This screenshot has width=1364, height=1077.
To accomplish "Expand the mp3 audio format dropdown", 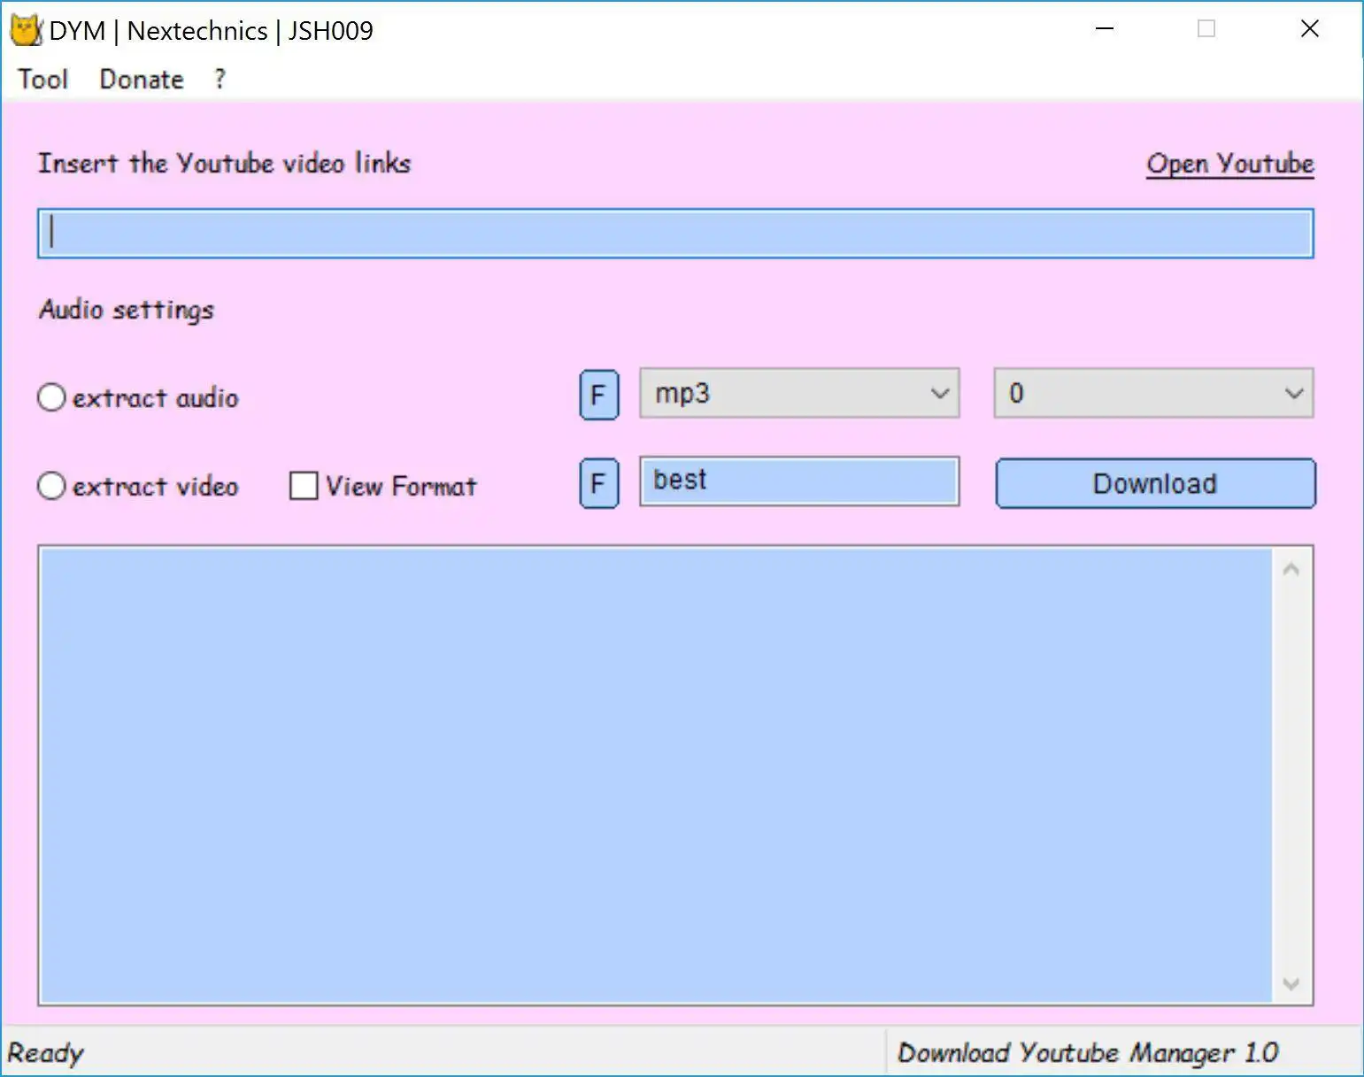I will coord(799,393).
